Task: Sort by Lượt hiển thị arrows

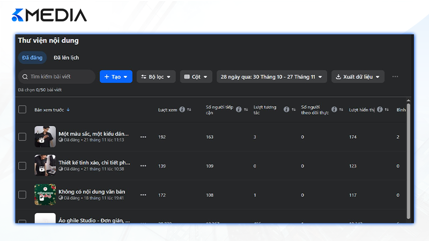Action: (387, 110)
